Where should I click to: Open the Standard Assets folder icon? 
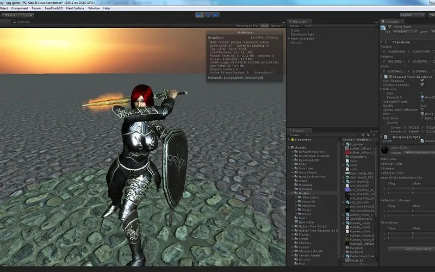(x=296, y=251)
